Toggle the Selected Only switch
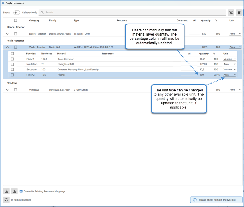Viewport: 244px width, 207px height. tap(17, 13)
